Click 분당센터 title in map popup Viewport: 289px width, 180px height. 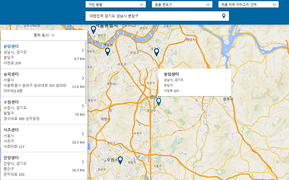tap(171, 74)
